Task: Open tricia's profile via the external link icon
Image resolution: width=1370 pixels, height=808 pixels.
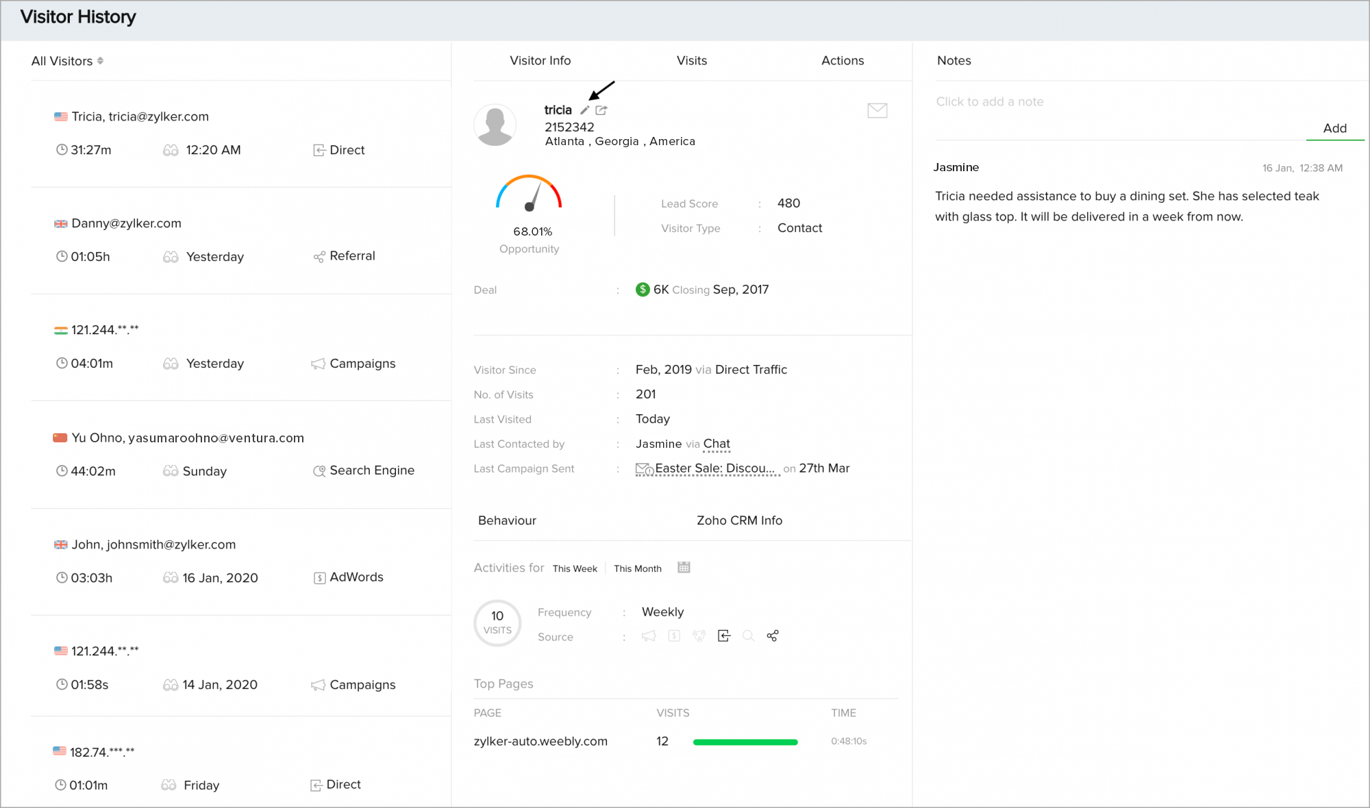Action: pyautogui.click(x=601, y=110)
